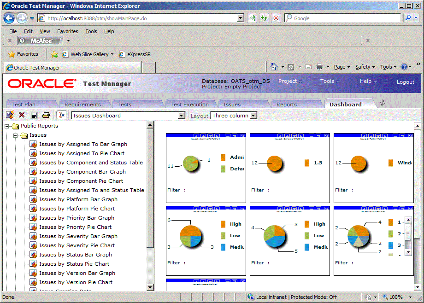
Task: Click the Read Mail envelope icon
Action: (308, 67)
